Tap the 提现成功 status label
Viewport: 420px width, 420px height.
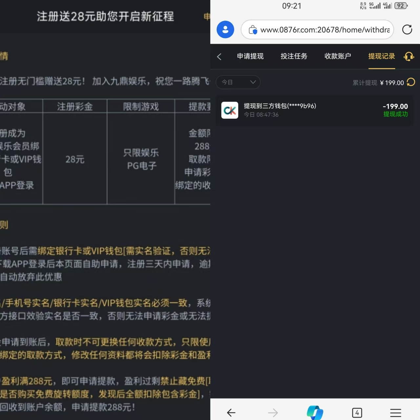click(x=396, y=114)
